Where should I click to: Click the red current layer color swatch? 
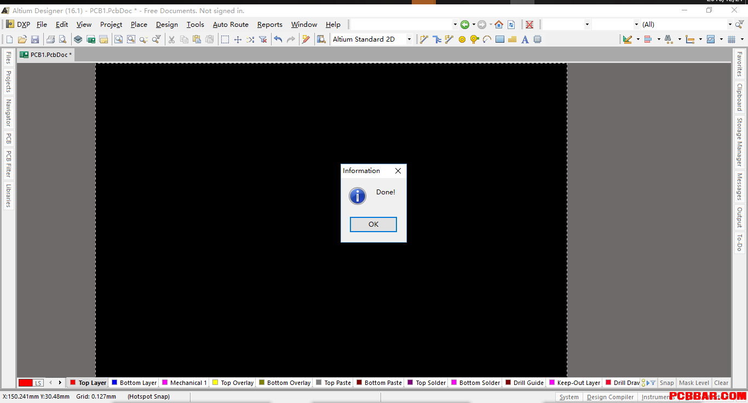tap(26, 383)
